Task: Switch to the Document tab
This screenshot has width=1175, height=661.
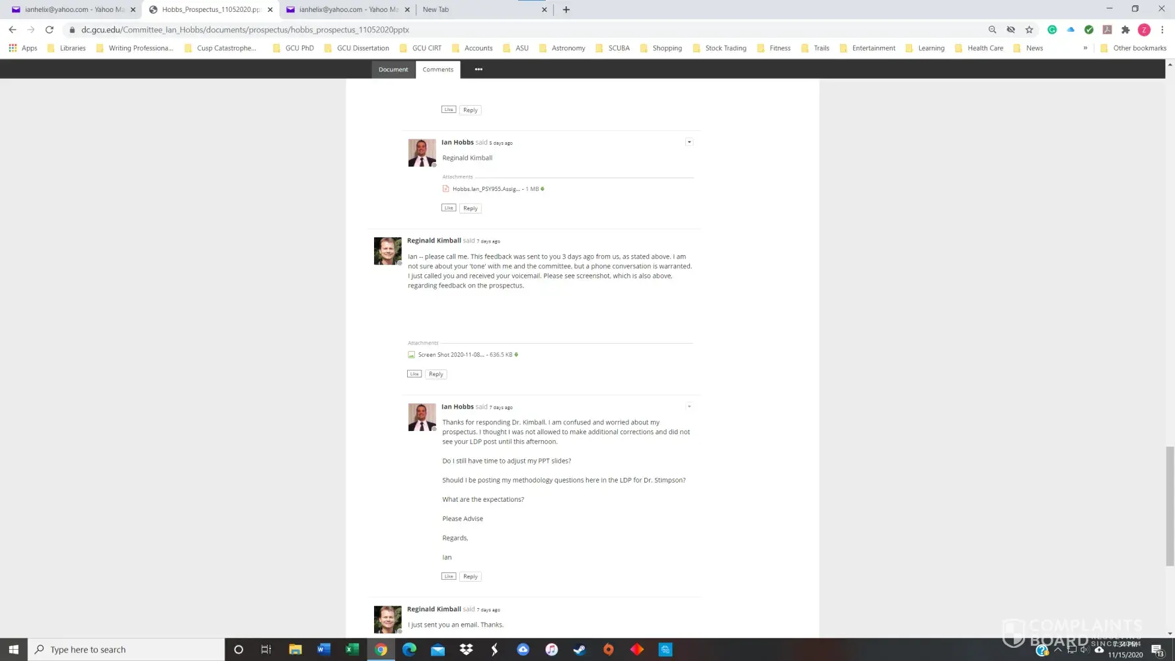Action: pyautogui.click(x=393, y=69)
